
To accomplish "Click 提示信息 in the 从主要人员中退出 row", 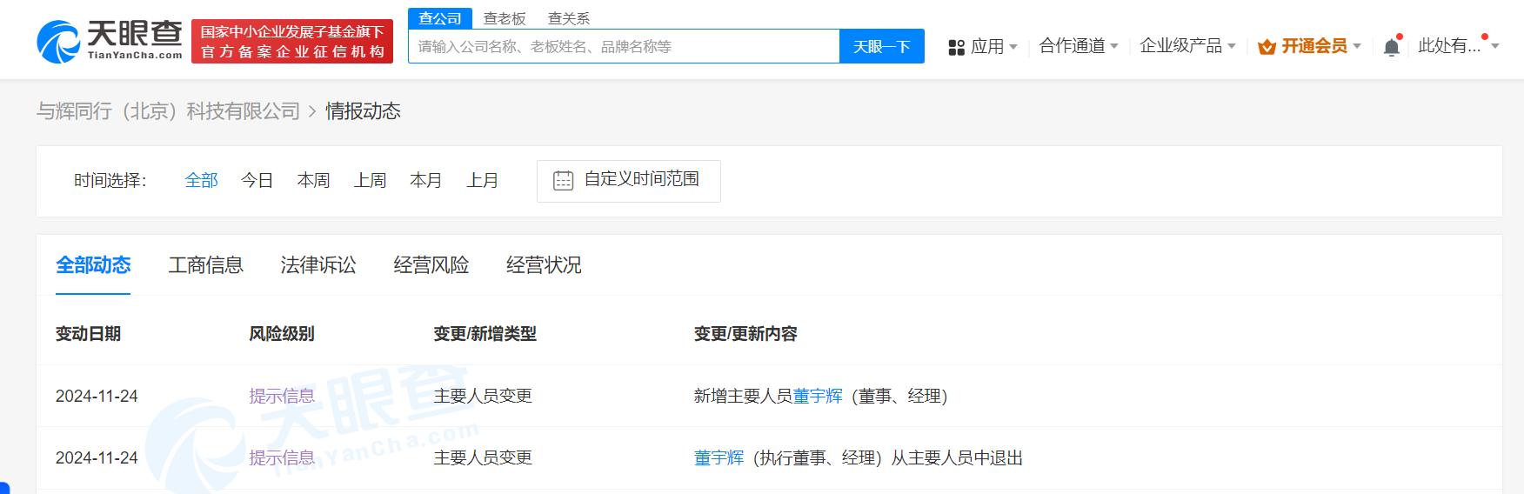I will pos(282,457).
